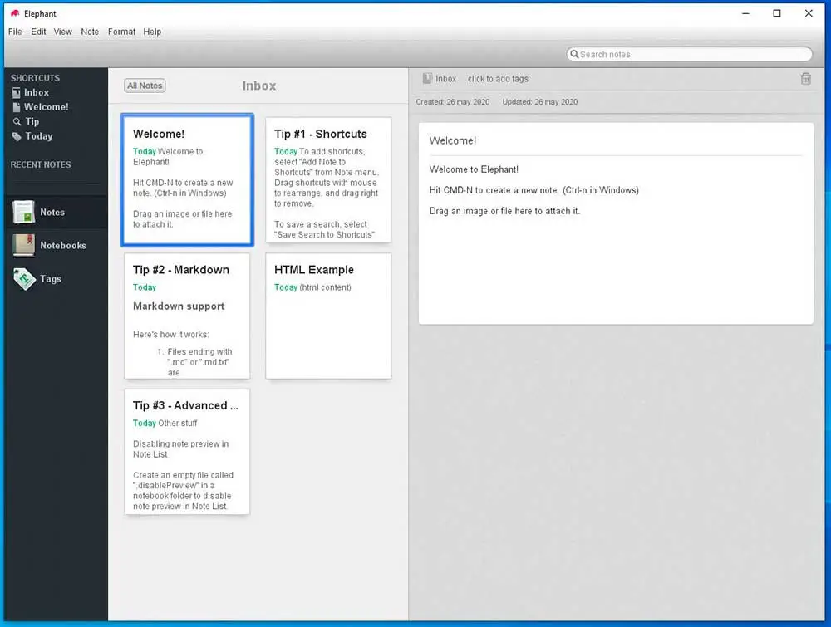831x627 pixels.
Task: Click the Tags icon in sidebar
Action: [x=23, y=278]
